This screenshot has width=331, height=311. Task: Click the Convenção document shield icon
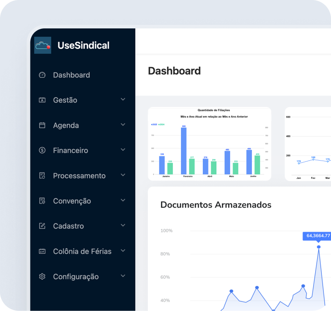tap(42, 201)
